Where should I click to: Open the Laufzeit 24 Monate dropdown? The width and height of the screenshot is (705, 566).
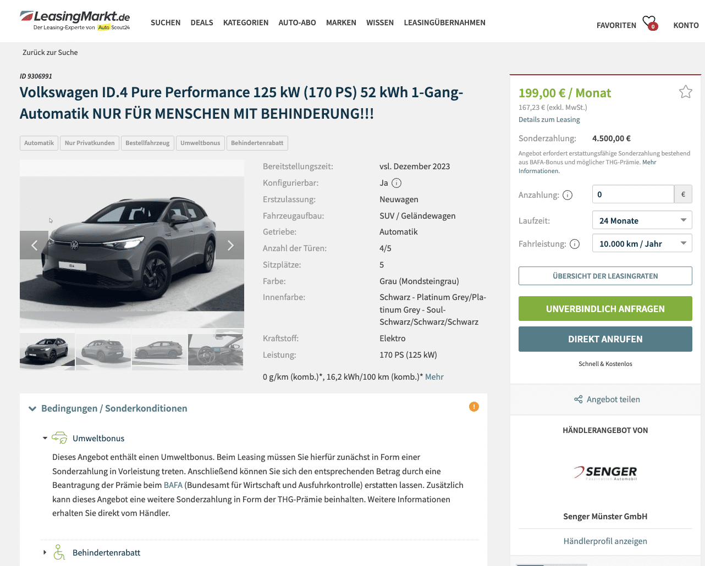(x=642, y=220)
